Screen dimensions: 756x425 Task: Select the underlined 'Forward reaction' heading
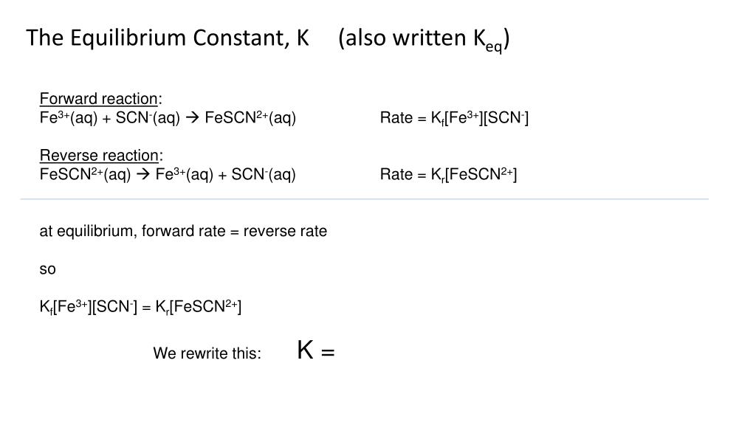point(99,99)
